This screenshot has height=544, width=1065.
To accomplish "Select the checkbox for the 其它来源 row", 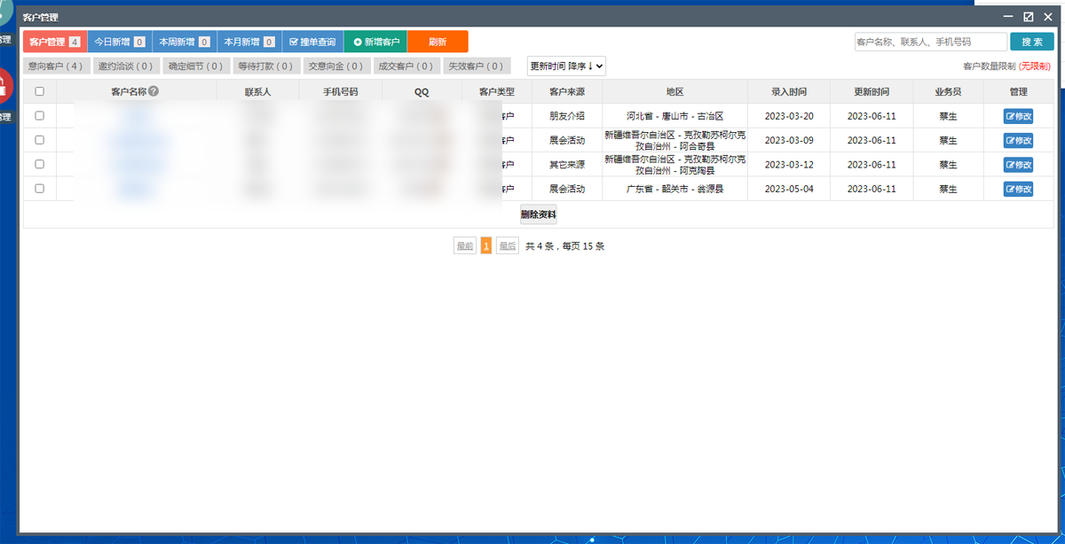I will pyautogui.click(x=39, y=165).
